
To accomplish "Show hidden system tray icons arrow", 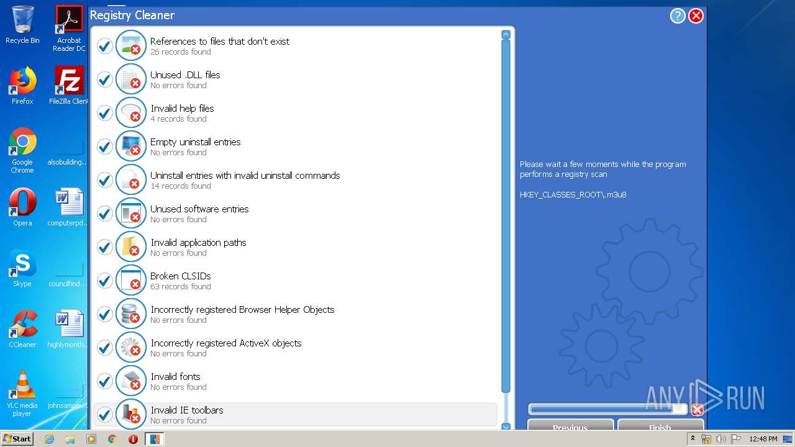I will [693, 439].
